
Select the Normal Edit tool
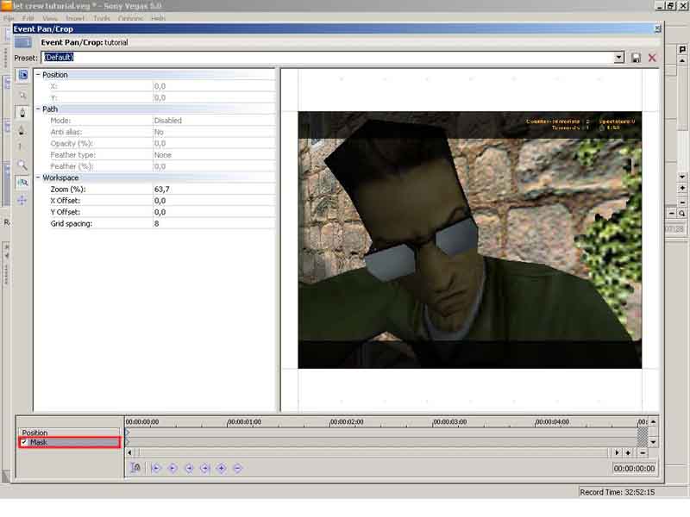coord(23,95)
